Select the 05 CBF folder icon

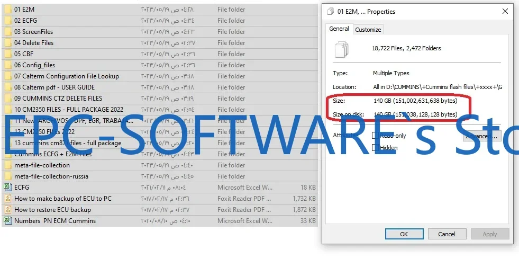[x=8, y=54]
